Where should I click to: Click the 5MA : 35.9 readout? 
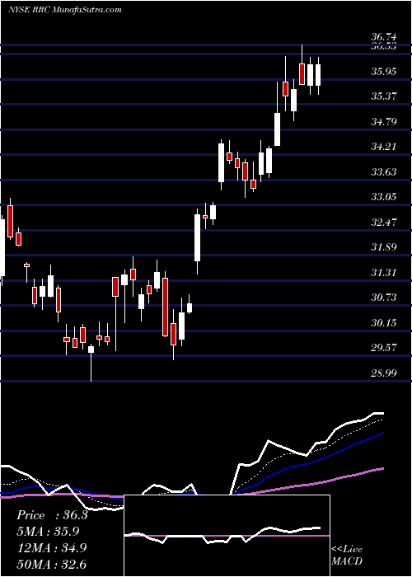click(49, 532)
